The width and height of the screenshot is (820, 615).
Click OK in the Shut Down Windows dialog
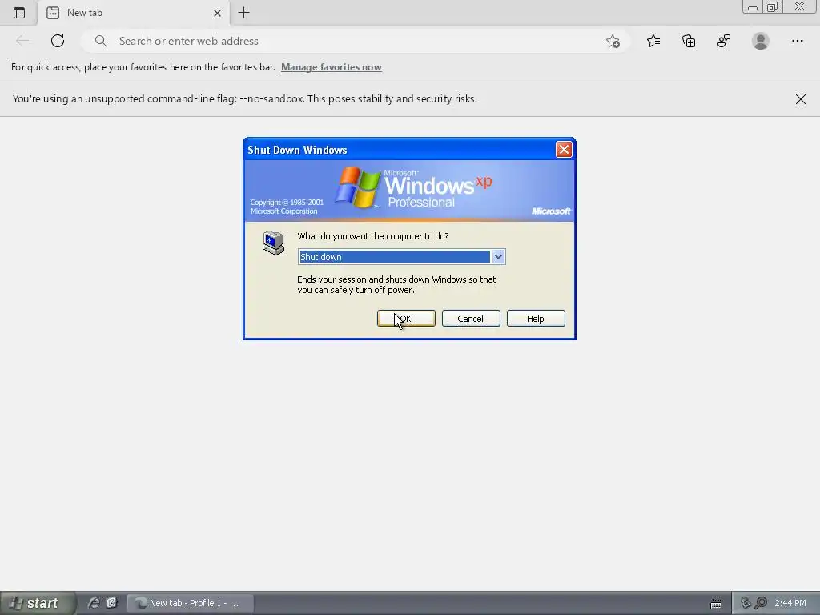pyautogui.click(x=406, y=319)
